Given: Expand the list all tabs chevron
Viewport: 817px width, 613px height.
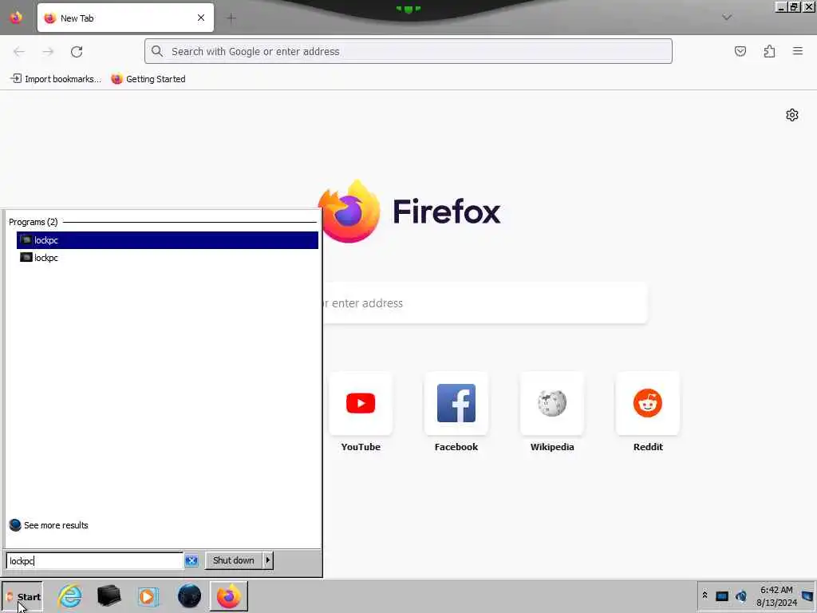Looking at the screenshot, I should [727, 18].
